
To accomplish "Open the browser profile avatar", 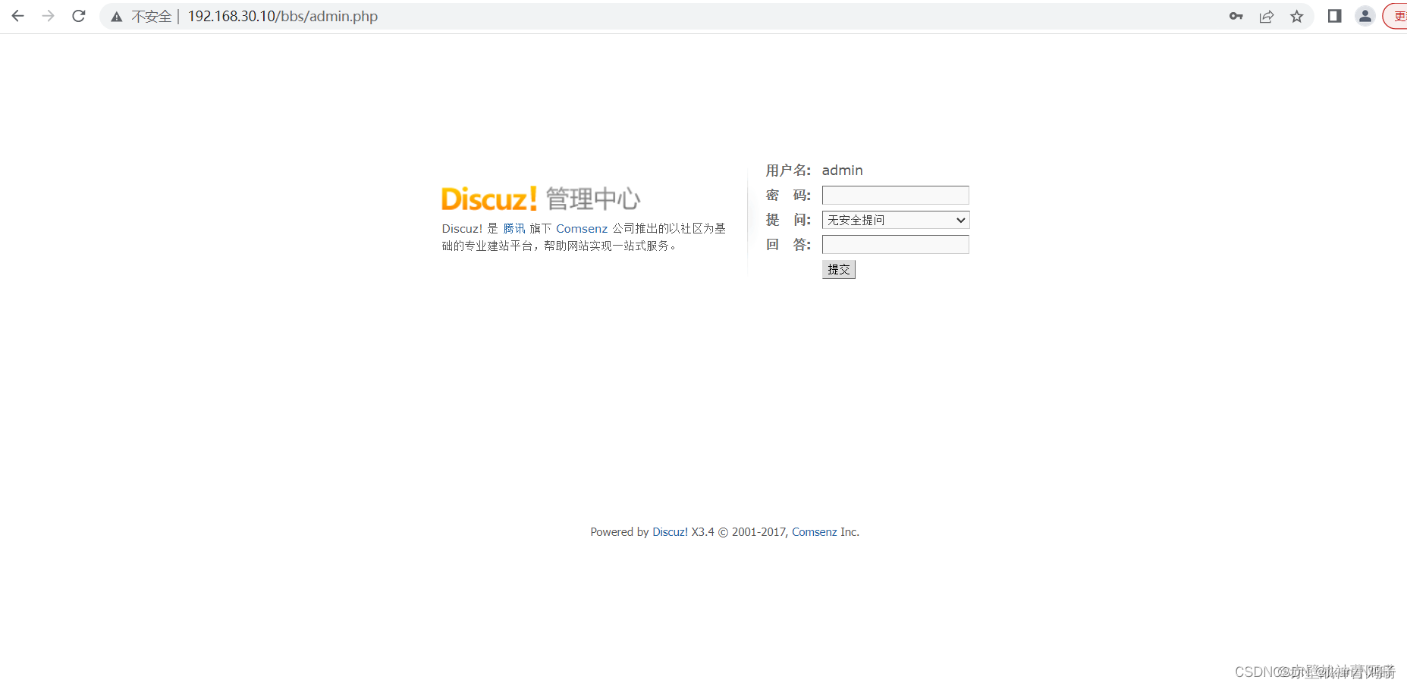I will (x=1365, y=16).
